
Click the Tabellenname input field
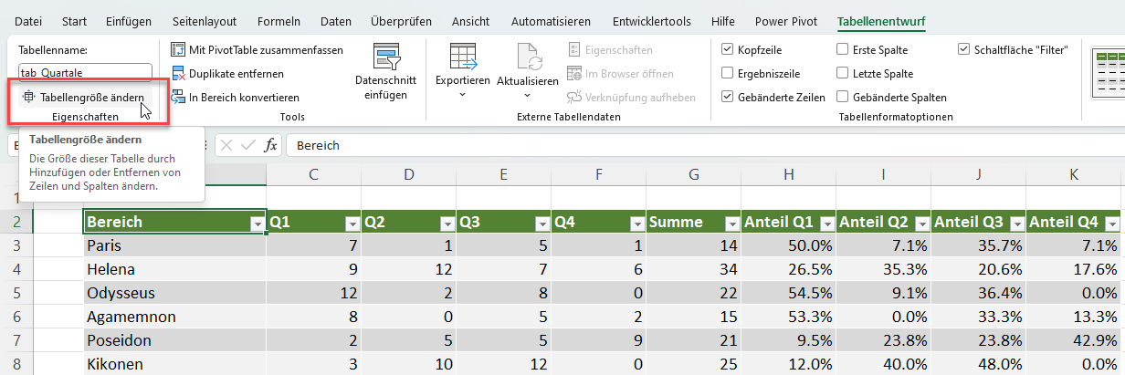point(84,72)
